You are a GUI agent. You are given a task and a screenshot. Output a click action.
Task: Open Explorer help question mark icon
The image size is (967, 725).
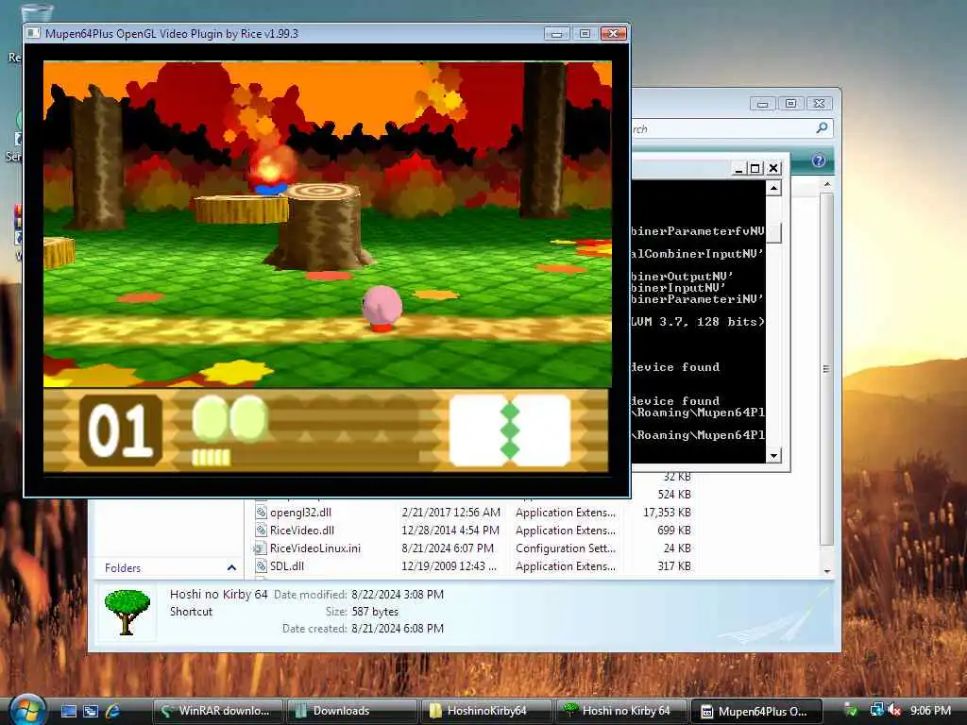819,160
